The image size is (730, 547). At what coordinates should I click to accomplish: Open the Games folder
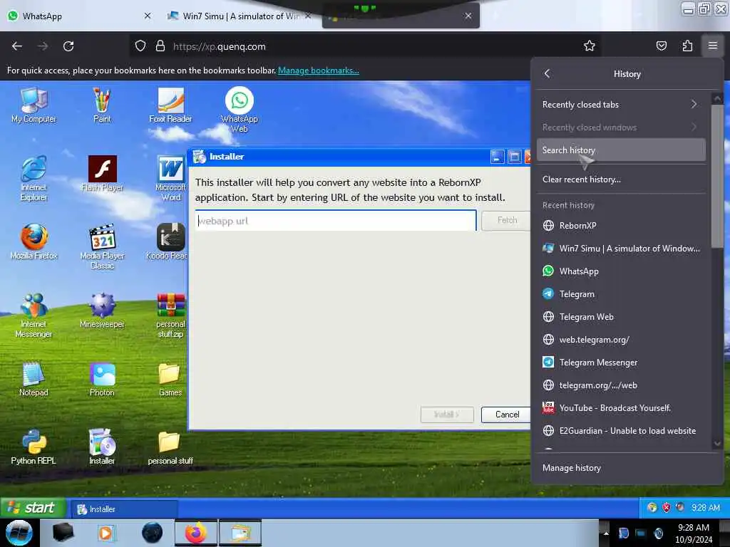coord(170,379)
